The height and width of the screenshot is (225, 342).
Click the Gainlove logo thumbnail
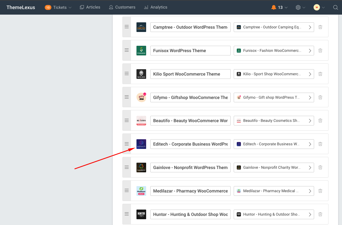(x=141, y=167)
